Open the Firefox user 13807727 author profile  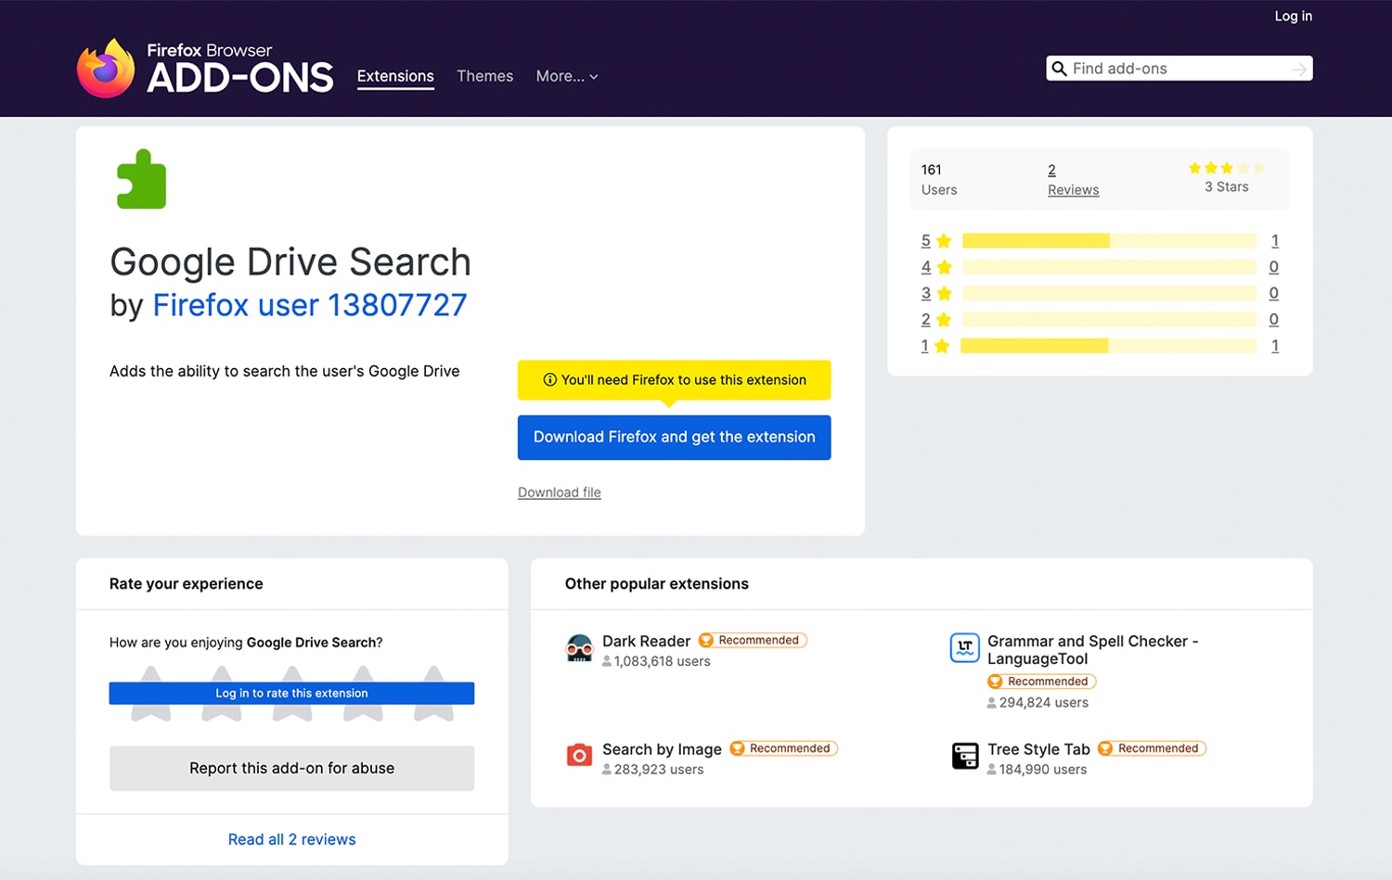tap(310, 304)
